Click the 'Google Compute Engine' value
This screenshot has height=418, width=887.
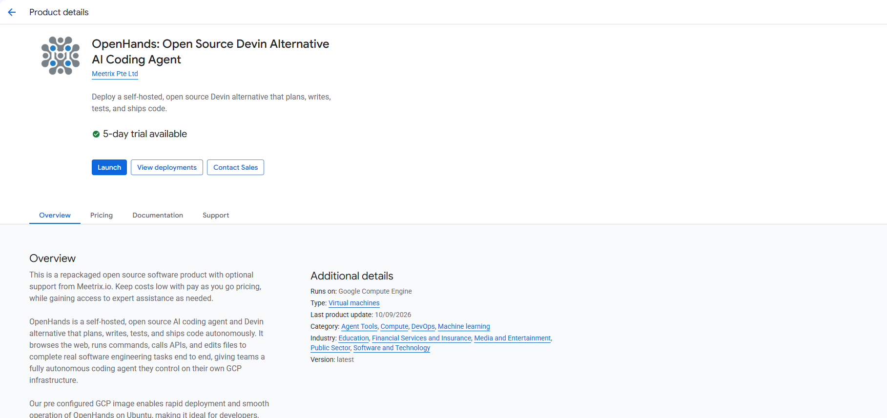pos(375,291)
